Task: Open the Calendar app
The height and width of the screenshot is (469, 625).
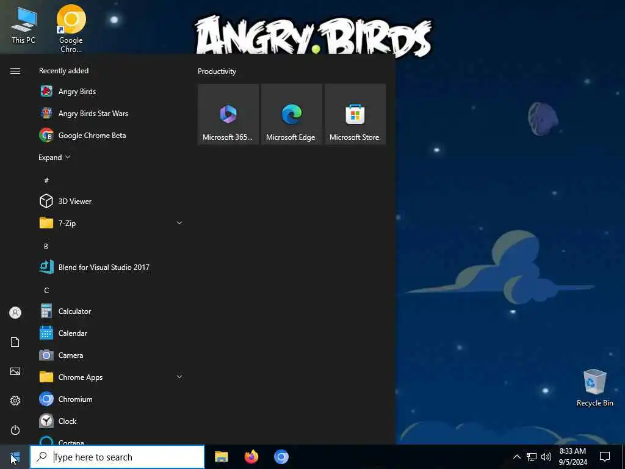Action: [x=112, y=333]
